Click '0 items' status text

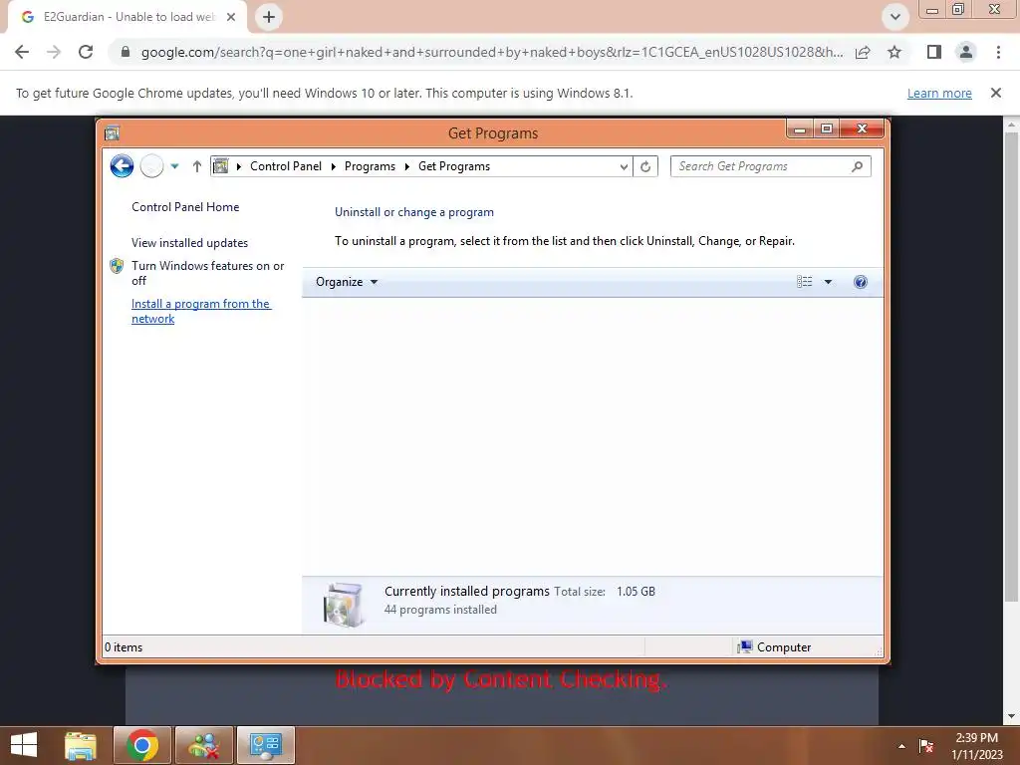click(x=124, y=647)
